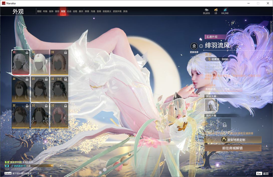This screenshot has width=273, height=177.
Task: Click 前往商城解锁 button
Action: tap(233, 148)
